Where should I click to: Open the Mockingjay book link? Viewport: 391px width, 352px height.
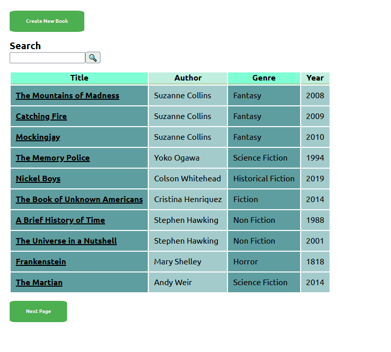coord(38,137)
